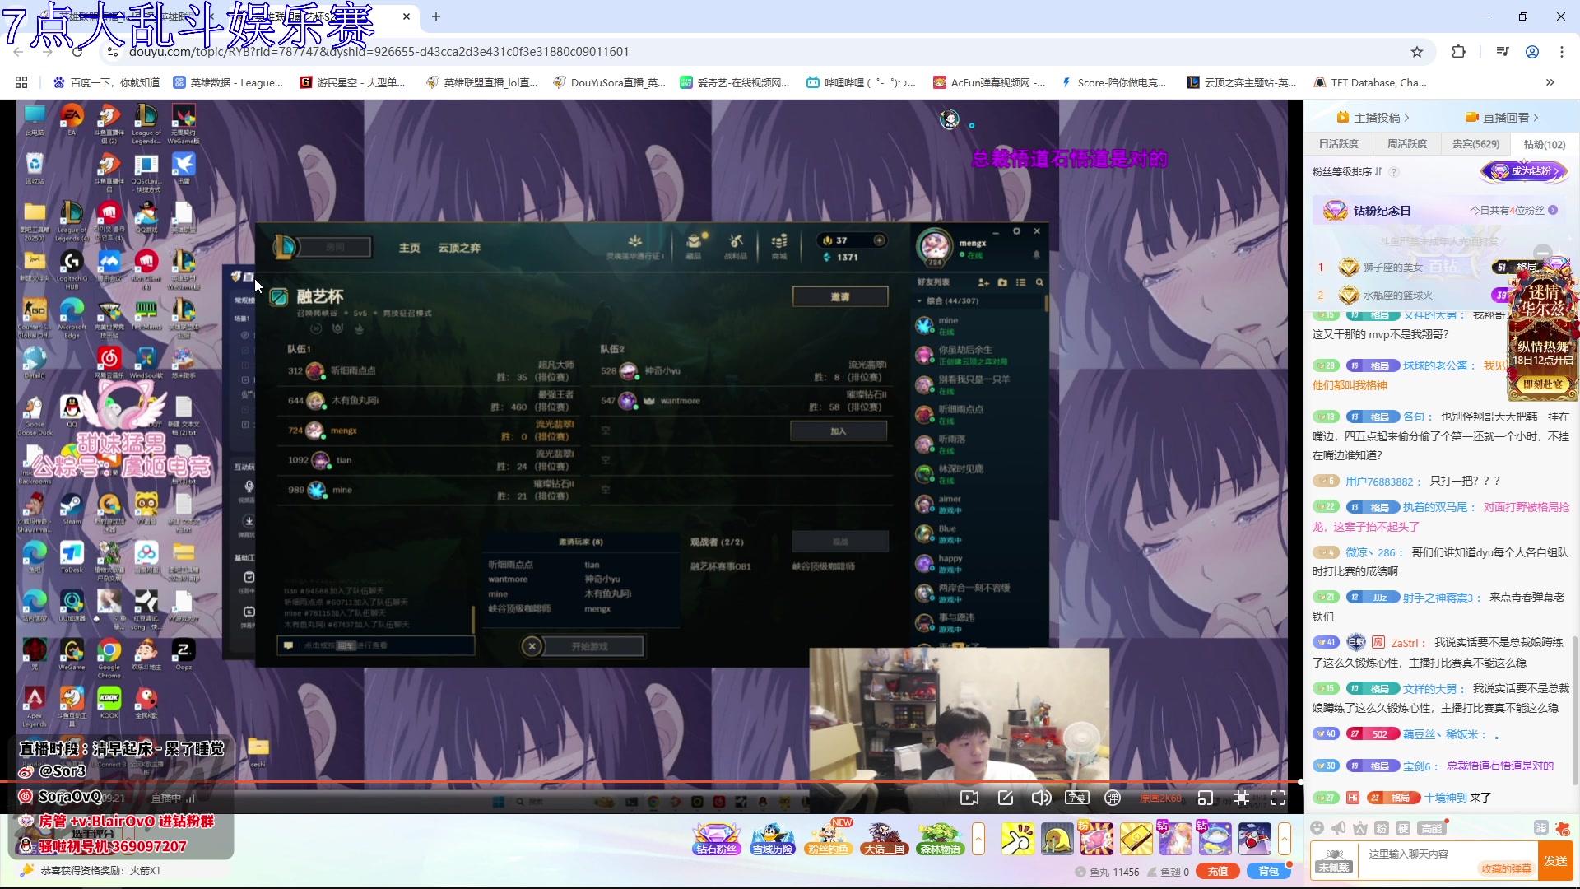Click the megaphone horn icon in chat toolbar
The image size is (1580, 889).
click(1339, 827)
